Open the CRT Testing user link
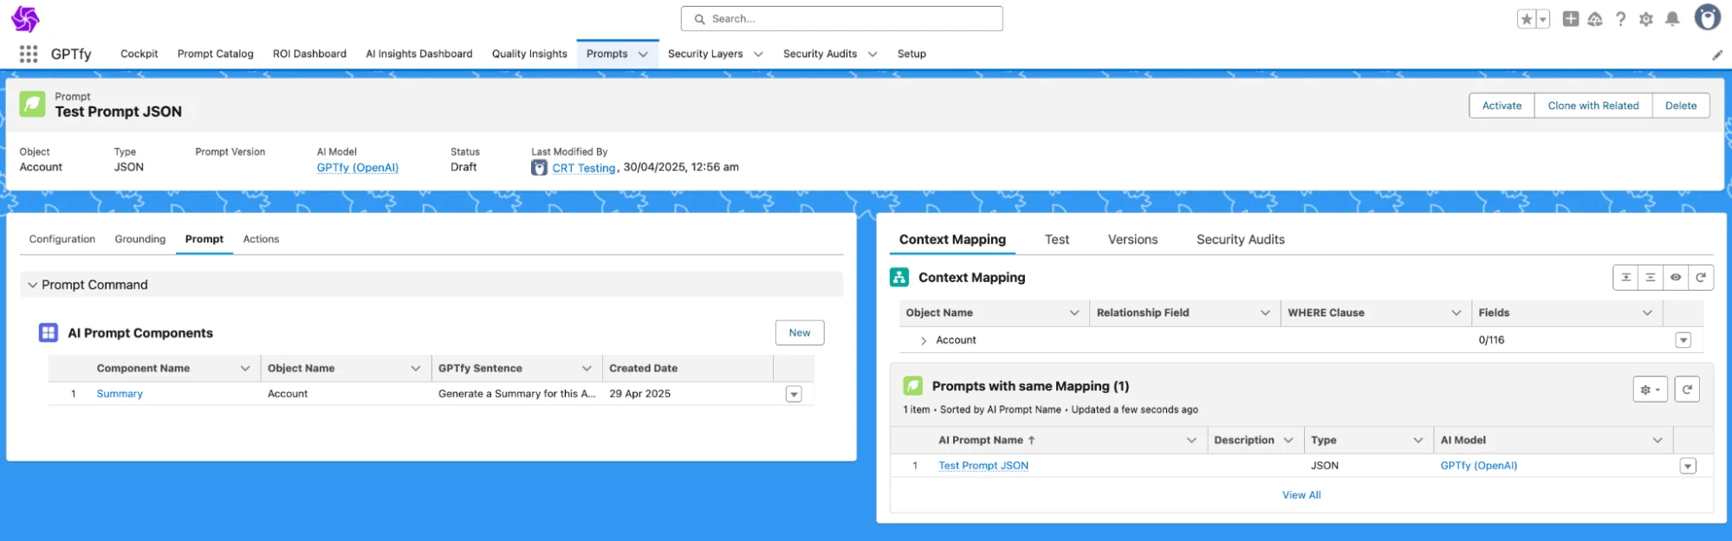 coord(584,168)
